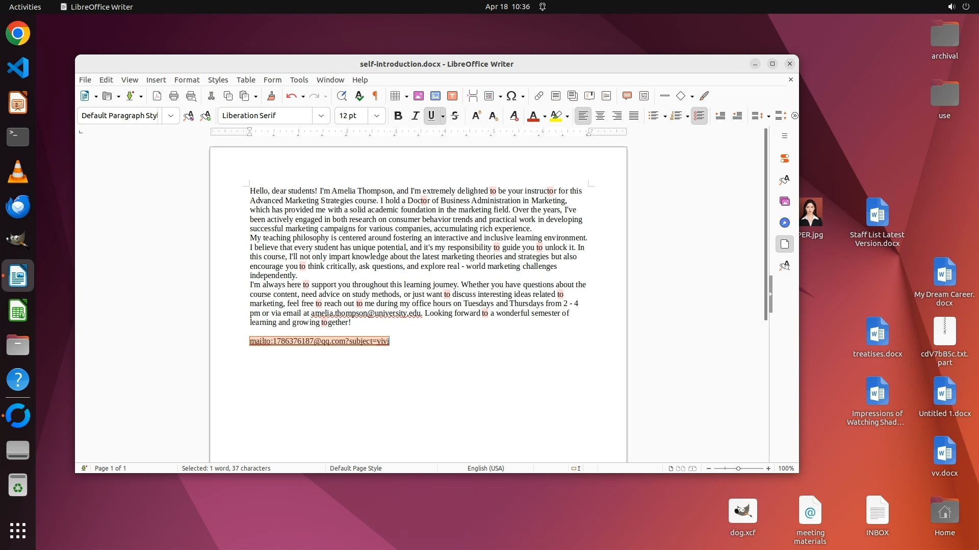Image resolution: width=979 pixels, height=550 pixels.
Task: Toggle Bold formatting
Action: click(398, 116)
